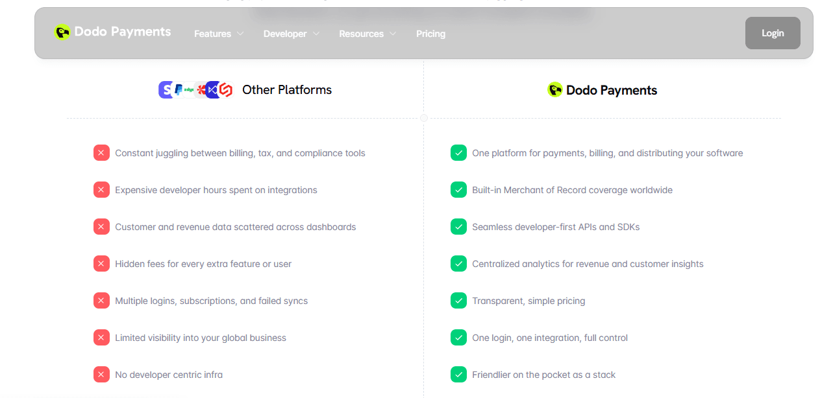The height and width of the screenshot is (398, 833).
Task: Click the PayPal logo in Other Platforms
Action: (178, 90)
